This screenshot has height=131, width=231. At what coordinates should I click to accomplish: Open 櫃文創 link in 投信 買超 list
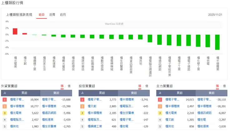(x=92, y=106)
